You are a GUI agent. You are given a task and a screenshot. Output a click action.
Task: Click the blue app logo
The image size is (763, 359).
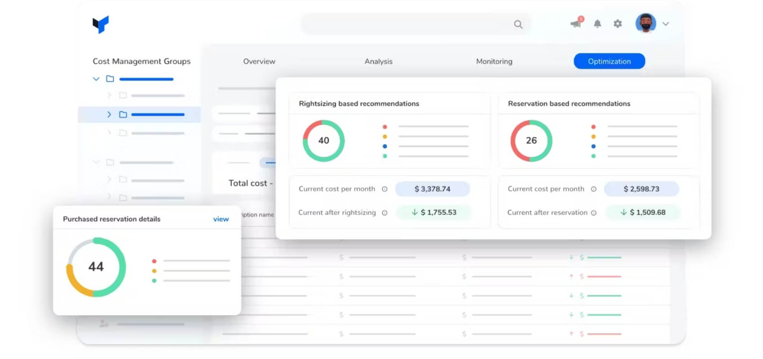pos(101,24)
